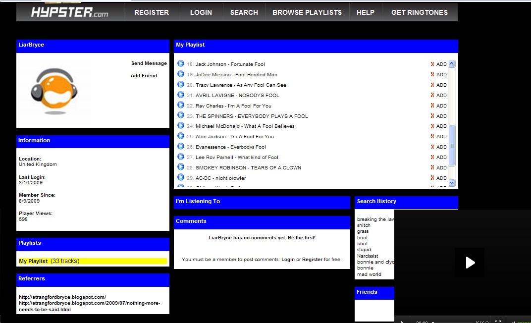Image resolution: width=531 pixels, height=323 pixels.
Task: Click Register link under comments
Action: [x=312, y=260]
